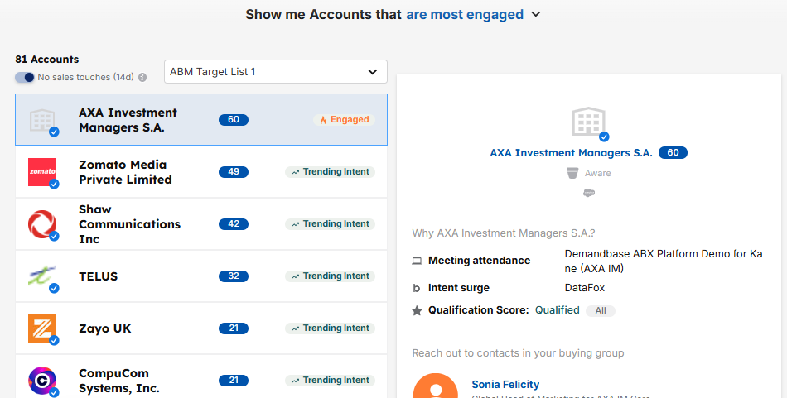Click the Aware funnel stage icon
The height and width of the screenshot is (398, 787).
pyautogui.click(x=572, y=174)
